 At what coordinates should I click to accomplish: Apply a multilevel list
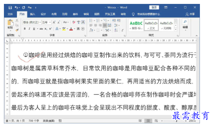tap(106, 21)
